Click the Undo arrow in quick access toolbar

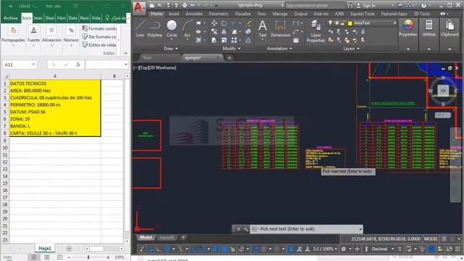193,5
